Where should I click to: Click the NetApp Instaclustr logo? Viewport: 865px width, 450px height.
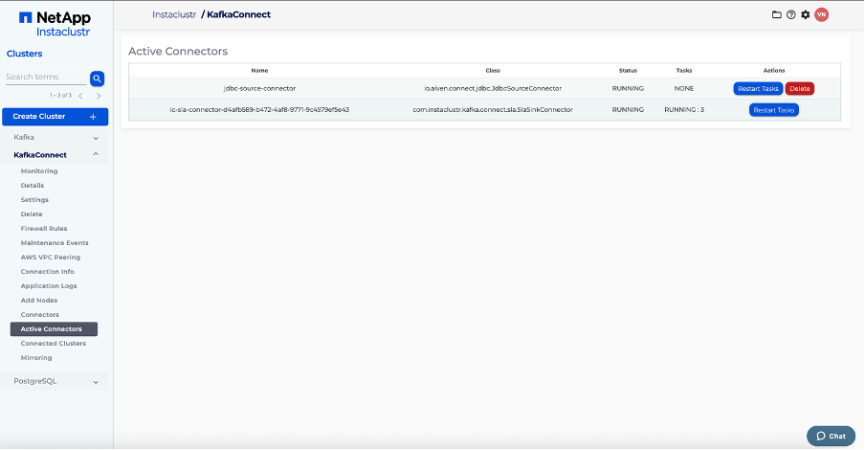54,24
